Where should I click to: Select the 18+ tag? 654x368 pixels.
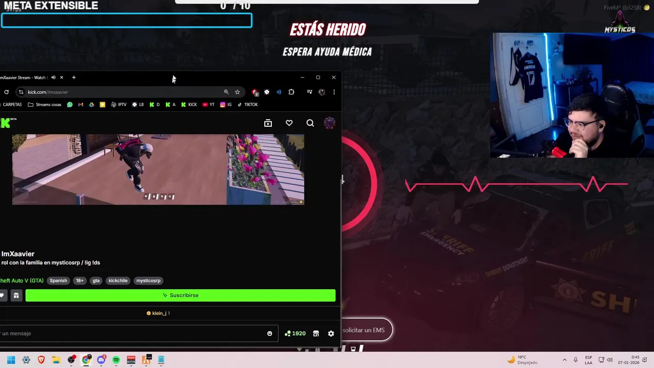click(80, 281)
